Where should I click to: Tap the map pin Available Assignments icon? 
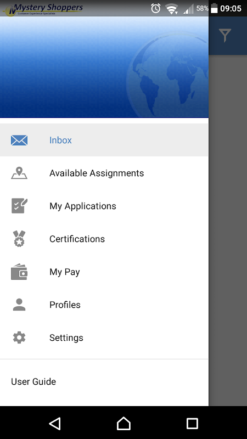point(19,173)
